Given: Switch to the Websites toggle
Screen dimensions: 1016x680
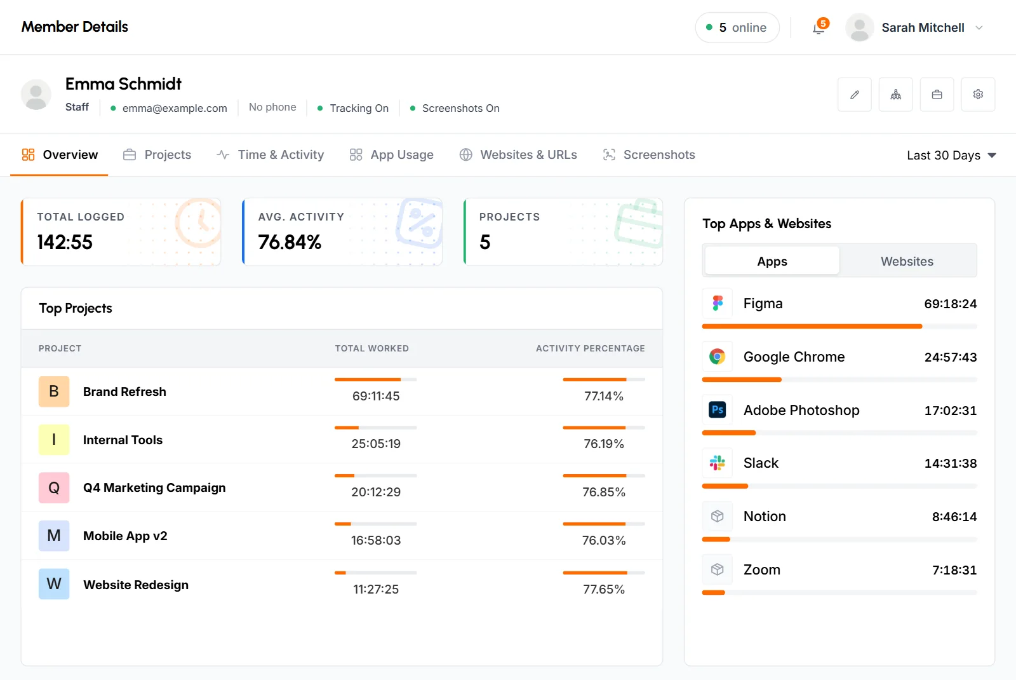Looking at the screenshot, I should [x=907, y=261].
